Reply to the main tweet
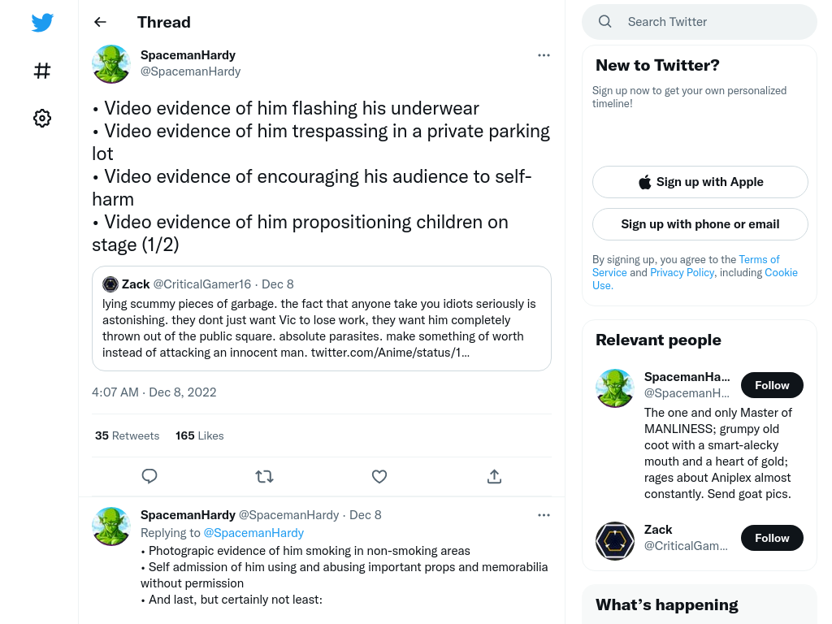832x624 pixels. (x=149, y=476)
